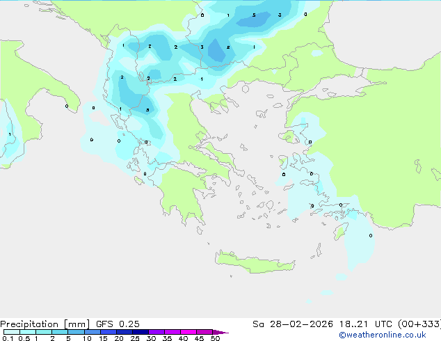Pick the legend swatch between 2 and 5
The width and height of the screenshot is (441, 341).
60,332
